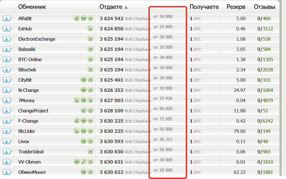The width and height of the screenshot is (286, 179).
Task: Click the M badge next to Bitochek
Action: pyautogui.click(x=90, y=69)
